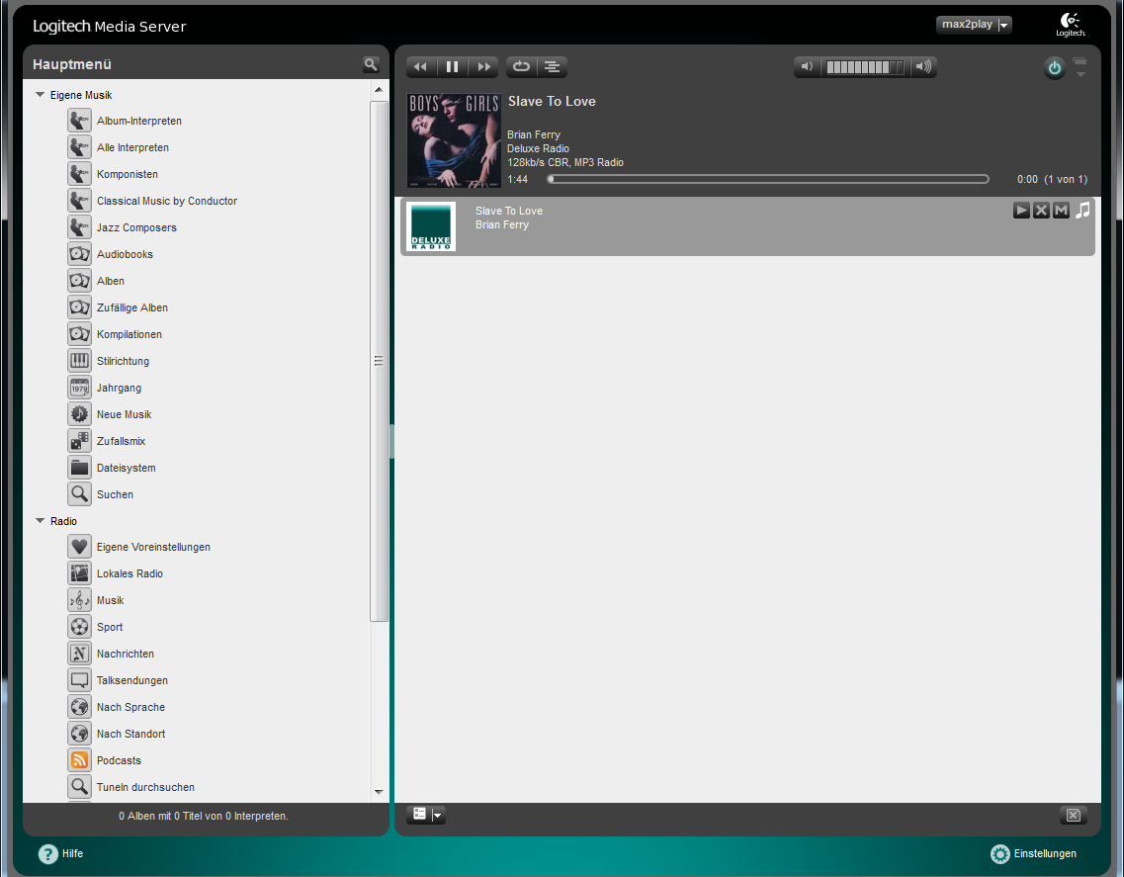Open the Radio Musik clef icon
Image resolution: width=1124 pixels, height=877 pixels.
pyautogui.click(x=79, y=599)
